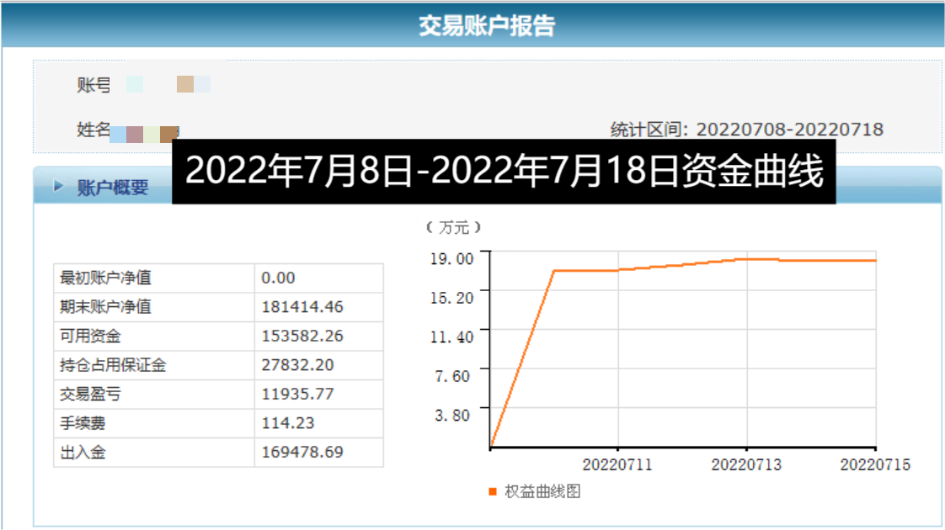The width and height of the screenshot is (945, 530).
Task: Click the 20220713 axis label
Action: point(746,464)
